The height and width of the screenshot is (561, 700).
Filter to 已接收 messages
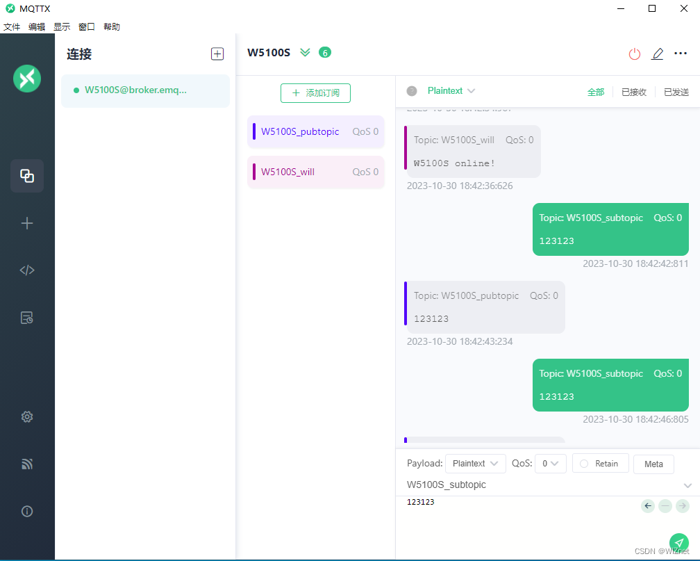[634, 92]
